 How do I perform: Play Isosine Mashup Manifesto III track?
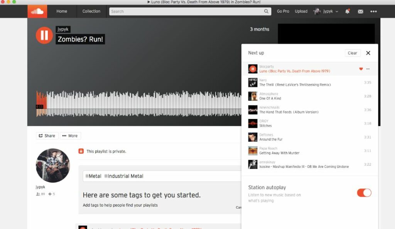(304, 167)
